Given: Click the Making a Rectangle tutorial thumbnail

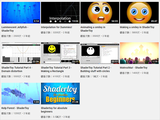Looking at the screenshot, I should pos(60,53).
